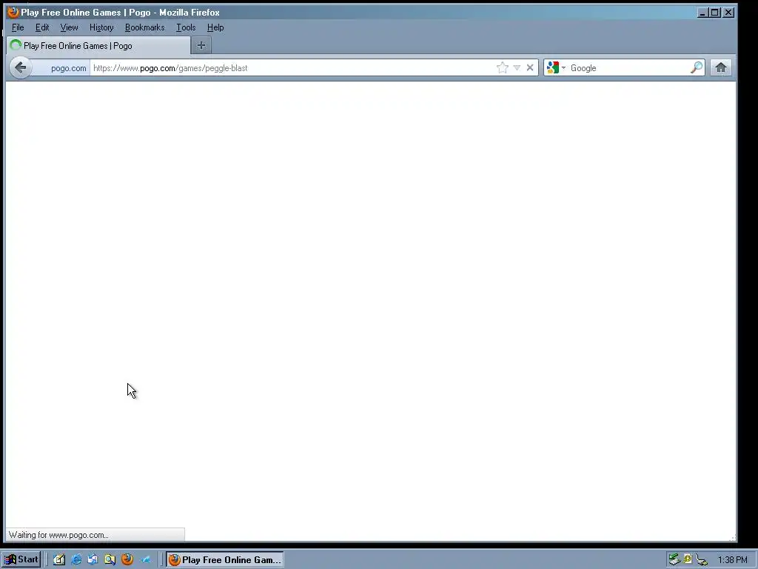Select the Play Free Online Games tab
The height and width of the screenshot is (569, 758).
point(98,45)
